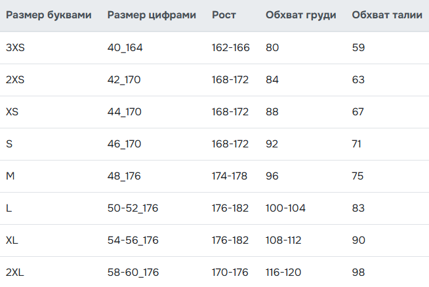Viewport: 429px width, 287px height.
Task: Click the 'Размер цифрами' column header
Action: tap(152, 15)
